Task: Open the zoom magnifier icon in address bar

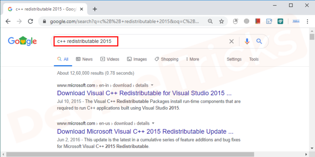Action: click(x=210, y=21)
